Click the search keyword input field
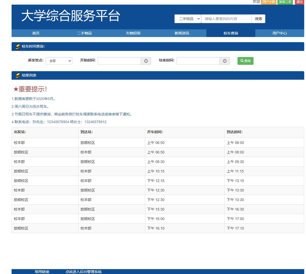Screen dimensions: 306x274 (226, 19)
